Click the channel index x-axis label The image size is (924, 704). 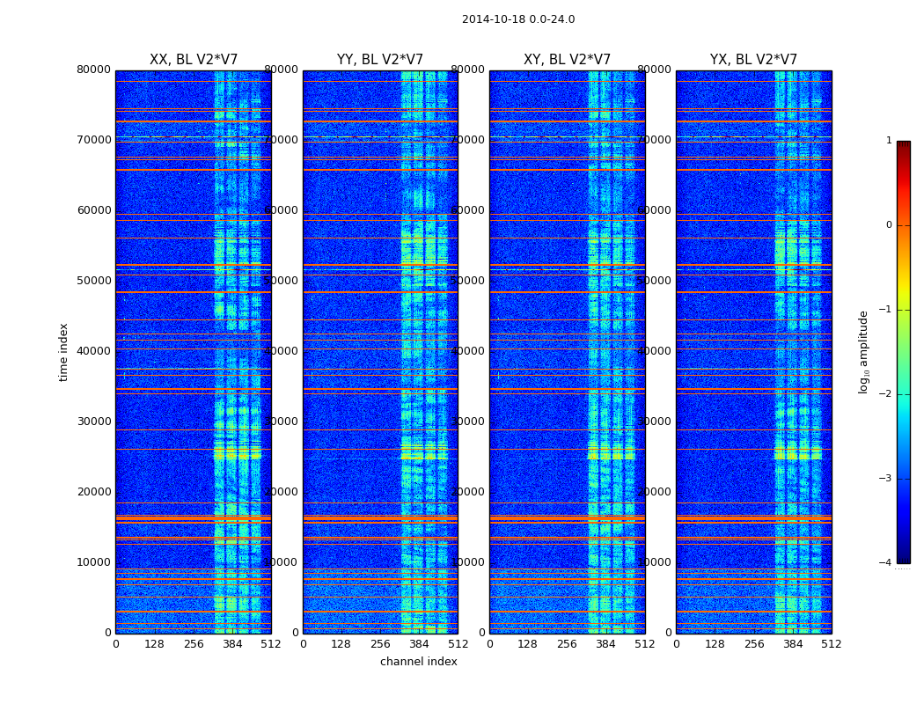(418, 662)
